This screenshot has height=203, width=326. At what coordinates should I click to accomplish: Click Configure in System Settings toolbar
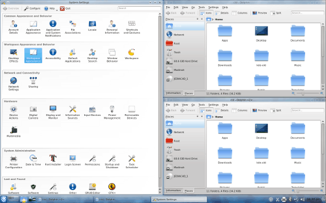[x=32, y=8]
